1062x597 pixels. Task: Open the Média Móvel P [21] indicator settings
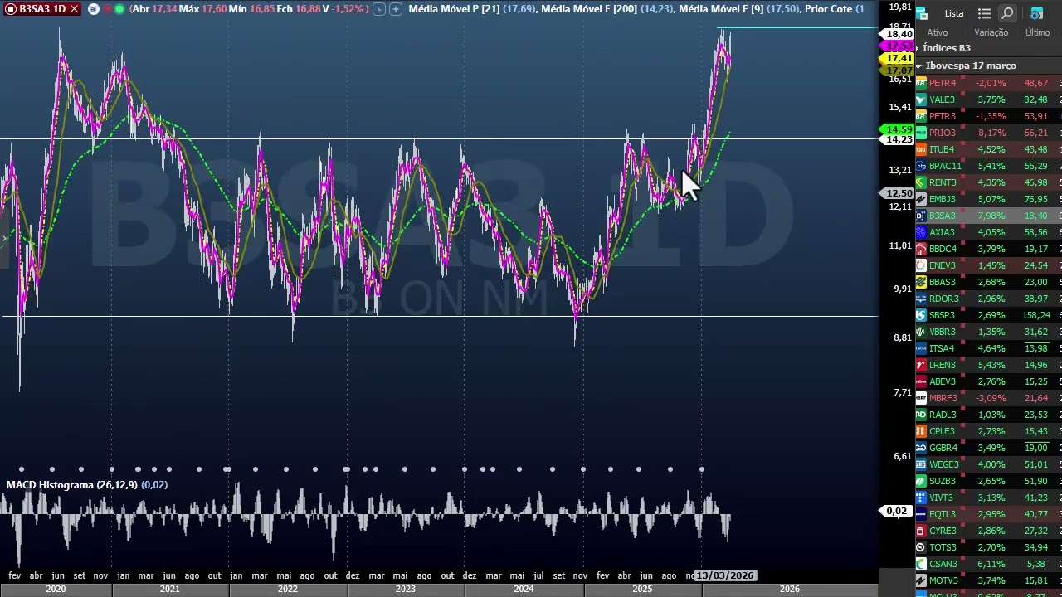point(471,8)
